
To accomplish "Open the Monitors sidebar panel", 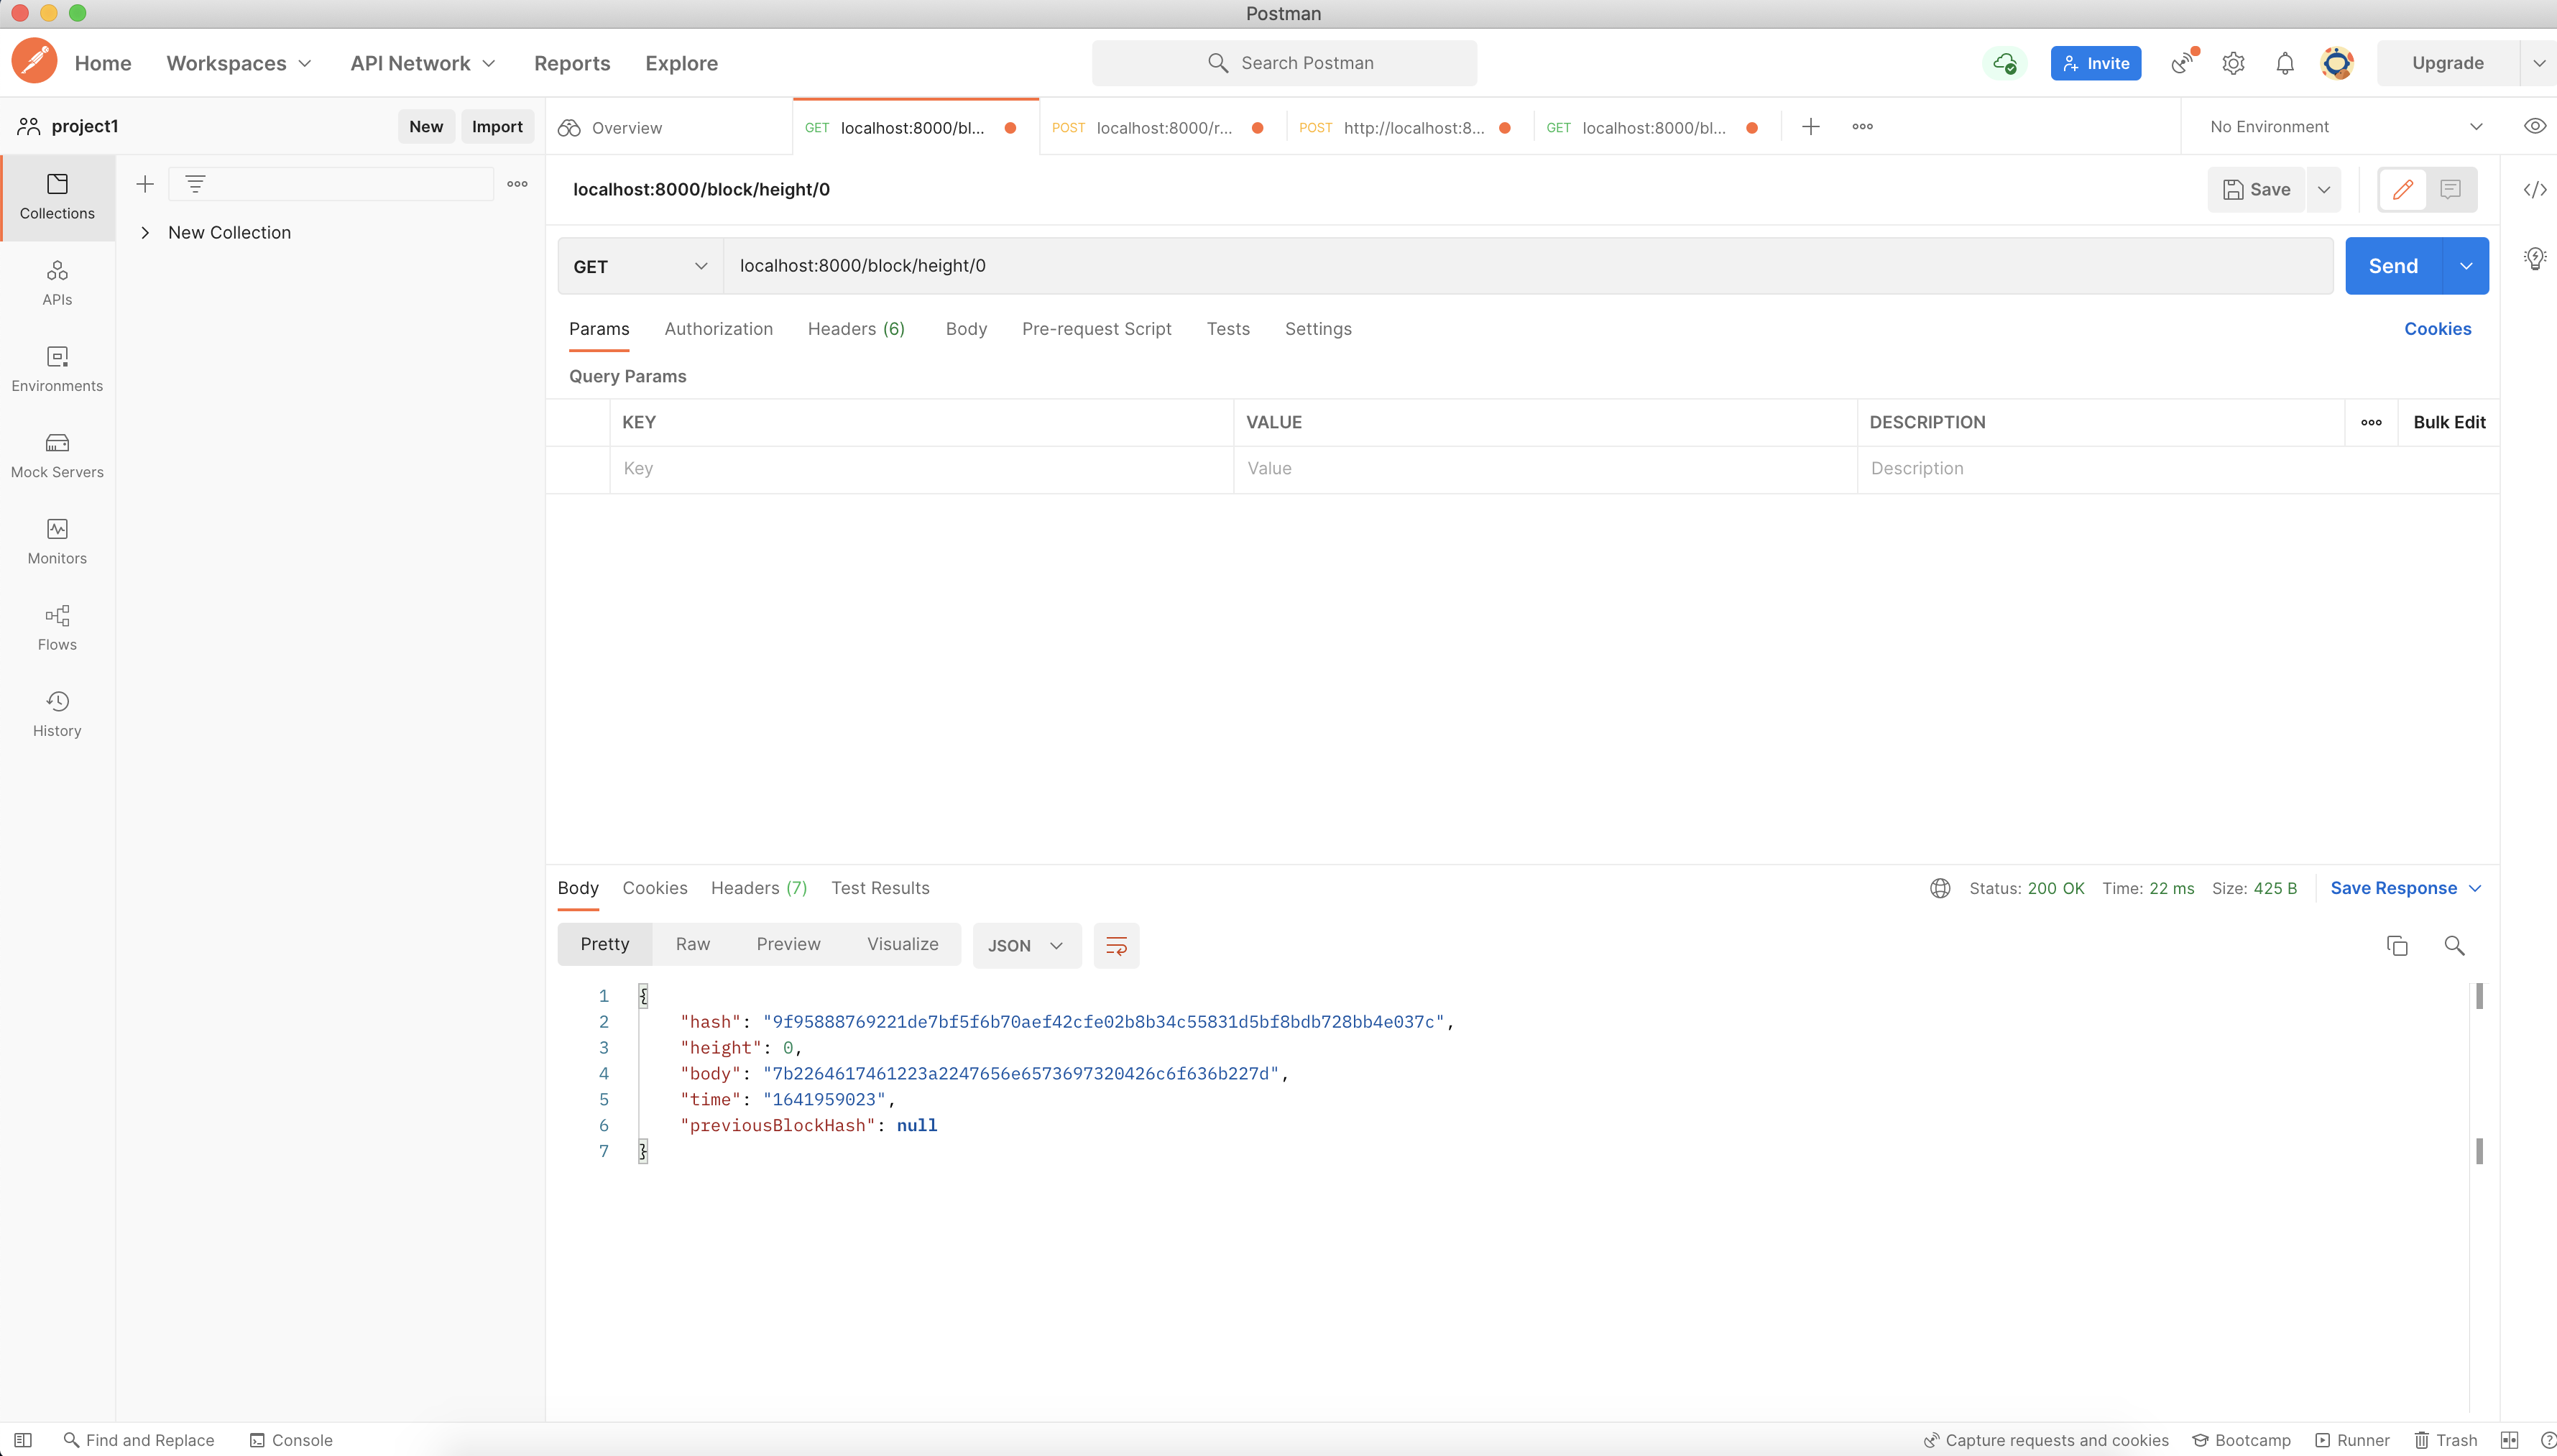I will 57,541.
